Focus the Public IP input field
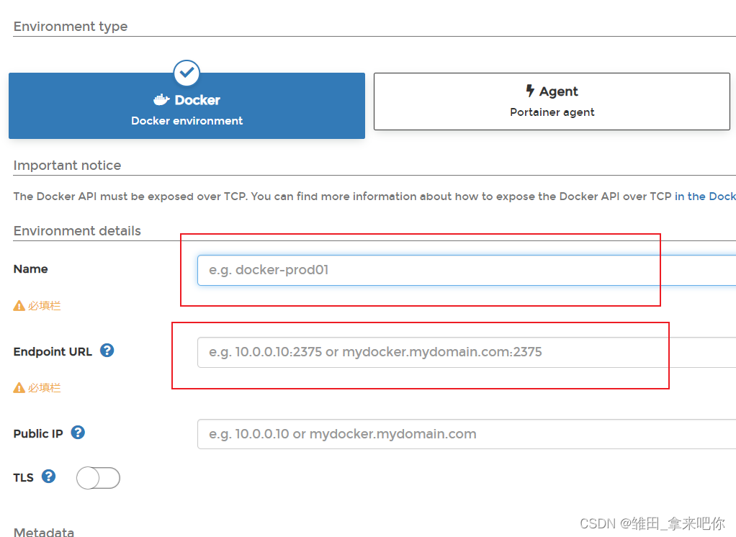Image resolution: width=736 pixels, height=537 pixels. point(467,434)
